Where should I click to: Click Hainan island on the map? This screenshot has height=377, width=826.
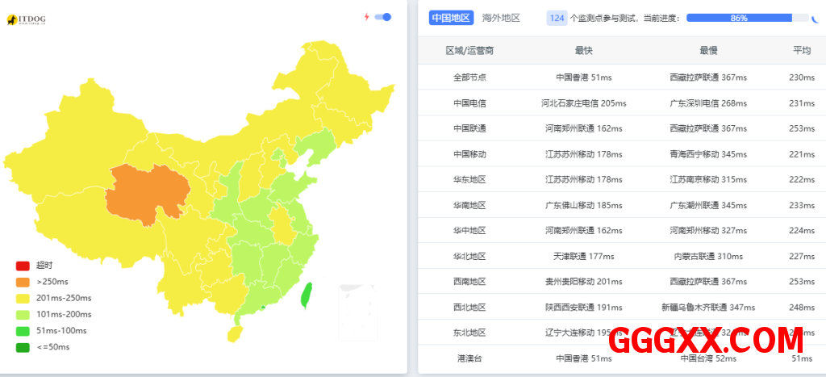235,332
